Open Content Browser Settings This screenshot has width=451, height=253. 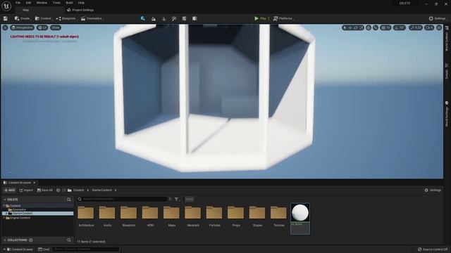[x=433, y=190]
